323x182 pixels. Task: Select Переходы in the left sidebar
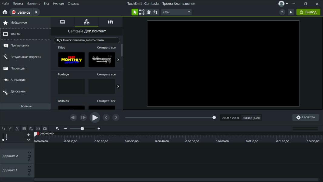(x=18, y=69)
